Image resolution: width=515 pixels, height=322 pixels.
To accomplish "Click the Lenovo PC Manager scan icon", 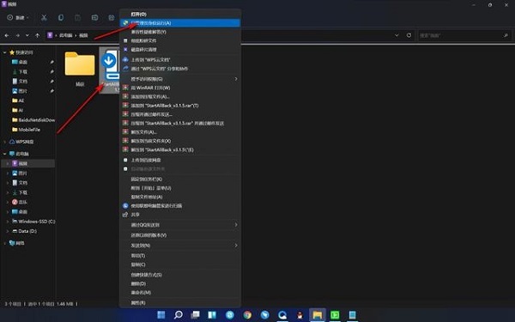I will point(125,206).
